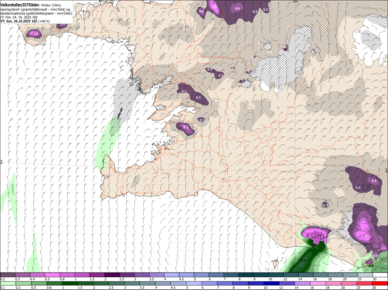Click the 'IT: Fös. 24. 10. 2025 18Z' line
The width and height of the screenshot is (388, 290).
19,18
